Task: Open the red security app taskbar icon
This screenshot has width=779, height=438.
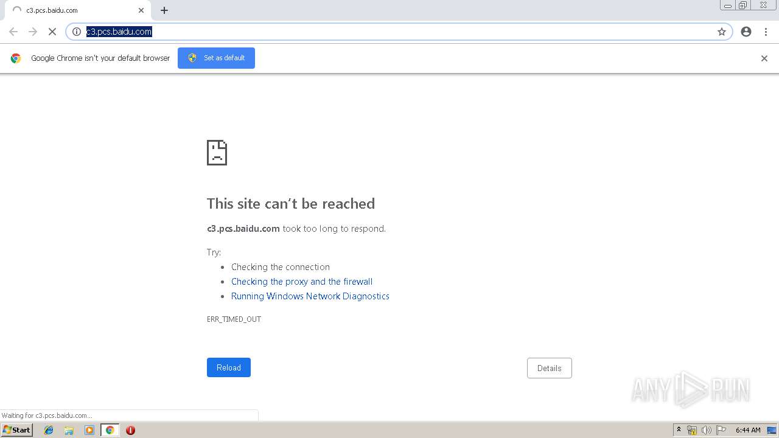Action: [x=130, y=430]
